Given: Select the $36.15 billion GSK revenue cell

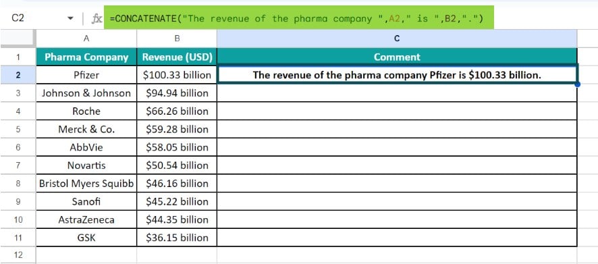Looking at the screenshot, I should (x=177, y=238).
